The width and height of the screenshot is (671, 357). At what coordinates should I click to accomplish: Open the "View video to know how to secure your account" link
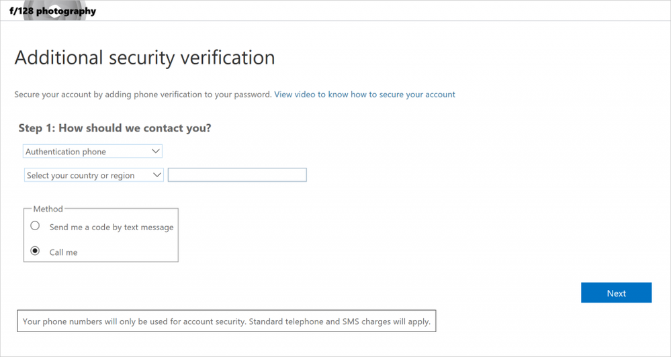[365, 95]
